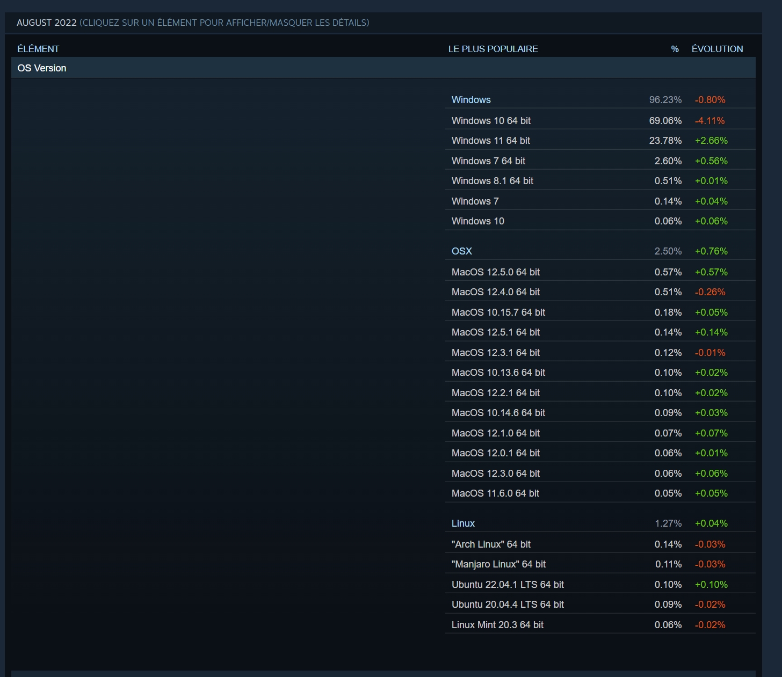Screen dimensions: 782x677
Task: Click the "Arch Linux" 64 bit label
Action: tap(491, 544)
